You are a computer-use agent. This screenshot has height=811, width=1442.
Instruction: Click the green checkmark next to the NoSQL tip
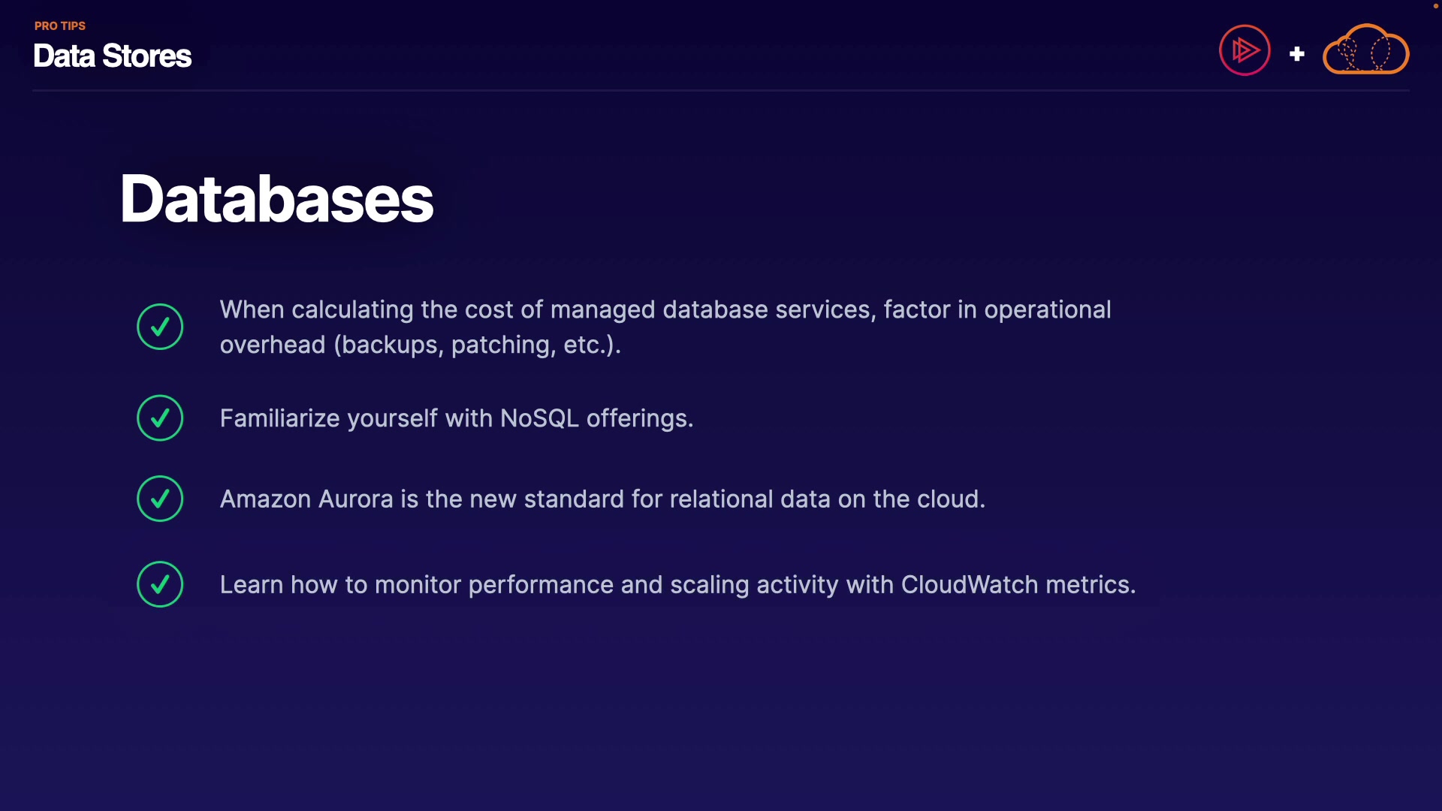(x=160, y=418)
